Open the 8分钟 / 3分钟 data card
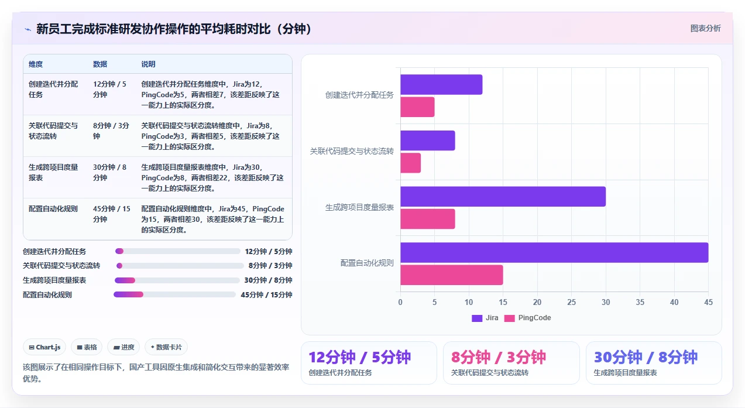 (x=511, y=363)
